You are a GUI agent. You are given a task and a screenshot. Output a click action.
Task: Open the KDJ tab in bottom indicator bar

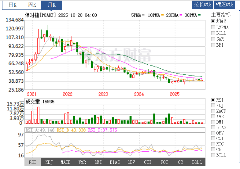pyautogui.click(x=49, y=162)
